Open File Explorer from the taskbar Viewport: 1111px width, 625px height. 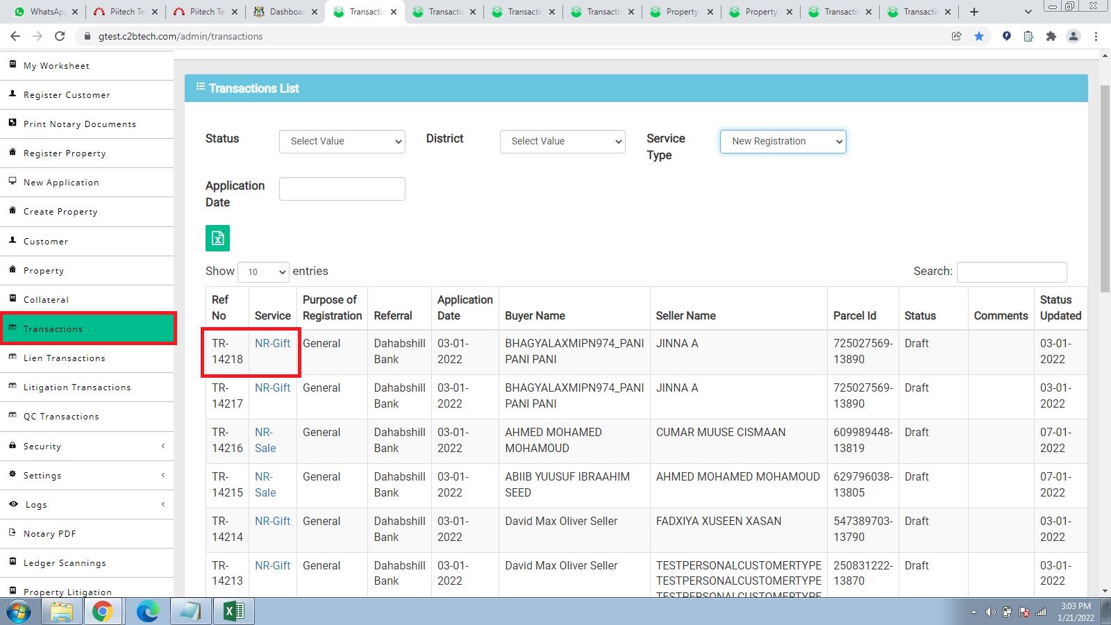click(x=62, y=612)
